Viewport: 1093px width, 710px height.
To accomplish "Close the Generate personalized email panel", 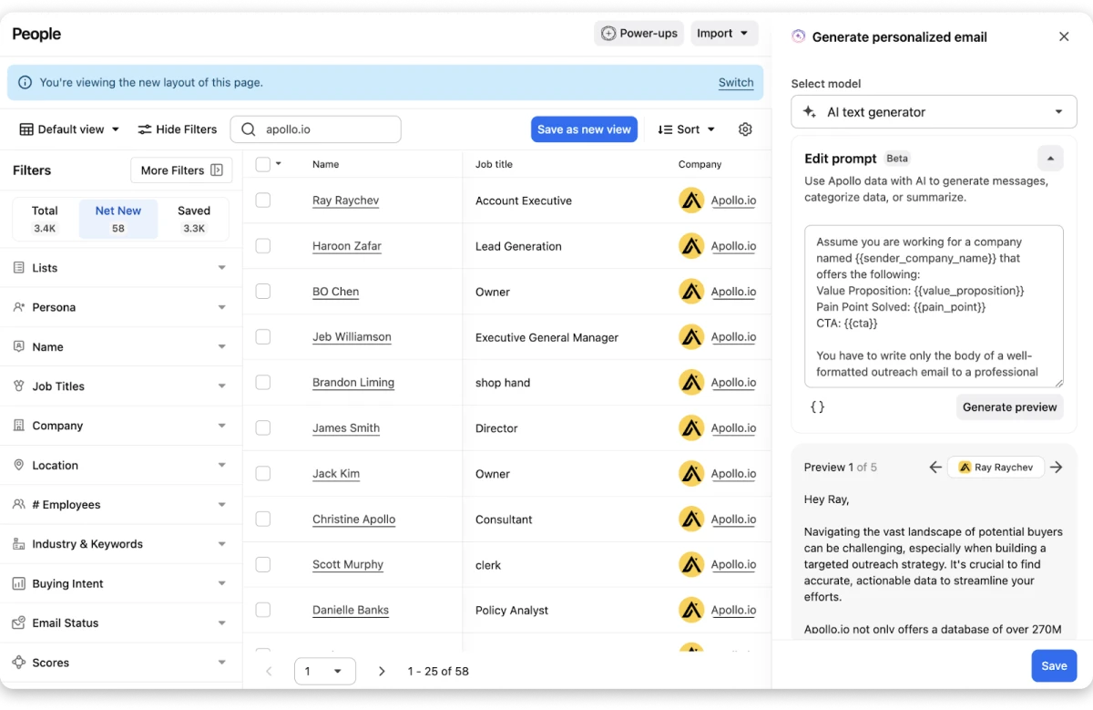I will pyautogui.click(x=1064, y=36).
